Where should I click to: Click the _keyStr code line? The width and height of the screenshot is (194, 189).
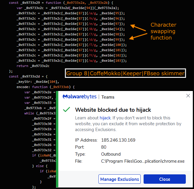click(38, 82)
